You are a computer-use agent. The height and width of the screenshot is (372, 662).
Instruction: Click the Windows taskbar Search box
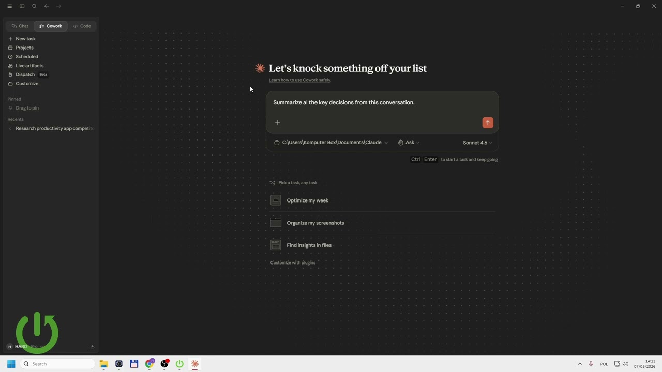58,364
